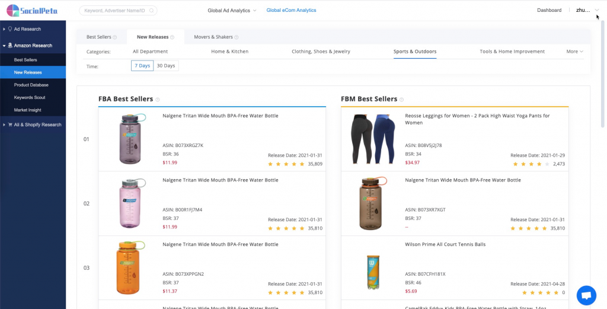Click the lightbulb icon by Ad Research
The image size is (607, 309).
tap(10, 29)
